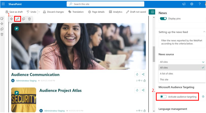Focus the Search this site box
The image size is (206, 113).
point(105,4)
